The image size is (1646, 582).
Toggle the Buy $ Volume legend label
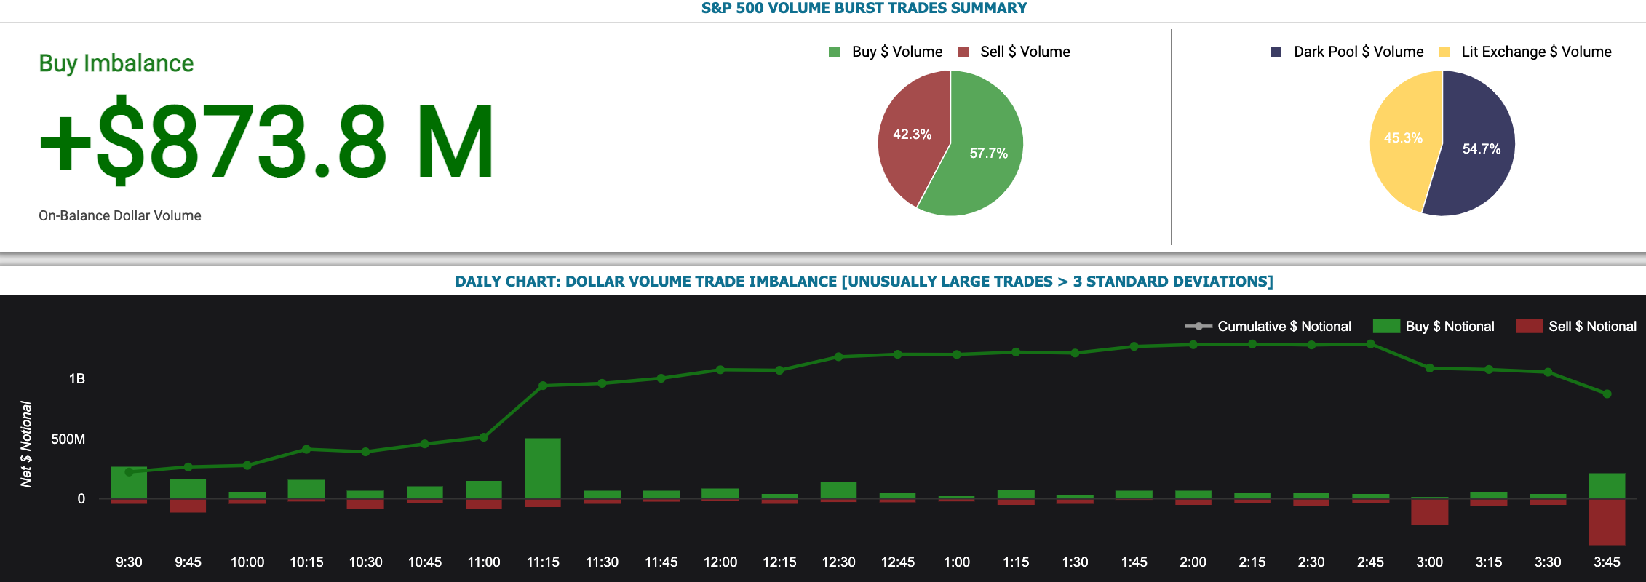click(x=897, y=52)
